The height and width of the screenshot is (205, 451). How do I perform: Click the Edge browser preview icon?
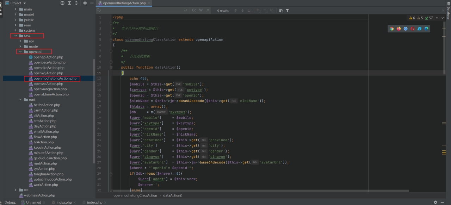tap(426, 29)
